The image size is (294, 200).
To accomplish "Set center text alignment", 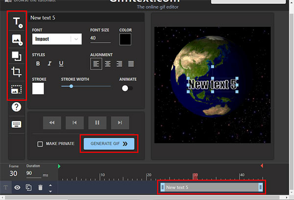I will click(108, 64).
